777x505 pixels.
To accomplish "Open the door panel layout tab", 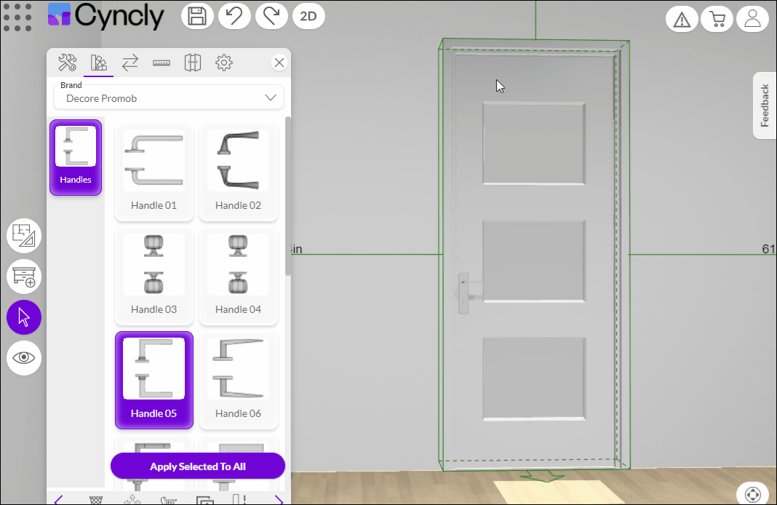I will [x=193, y=63].
